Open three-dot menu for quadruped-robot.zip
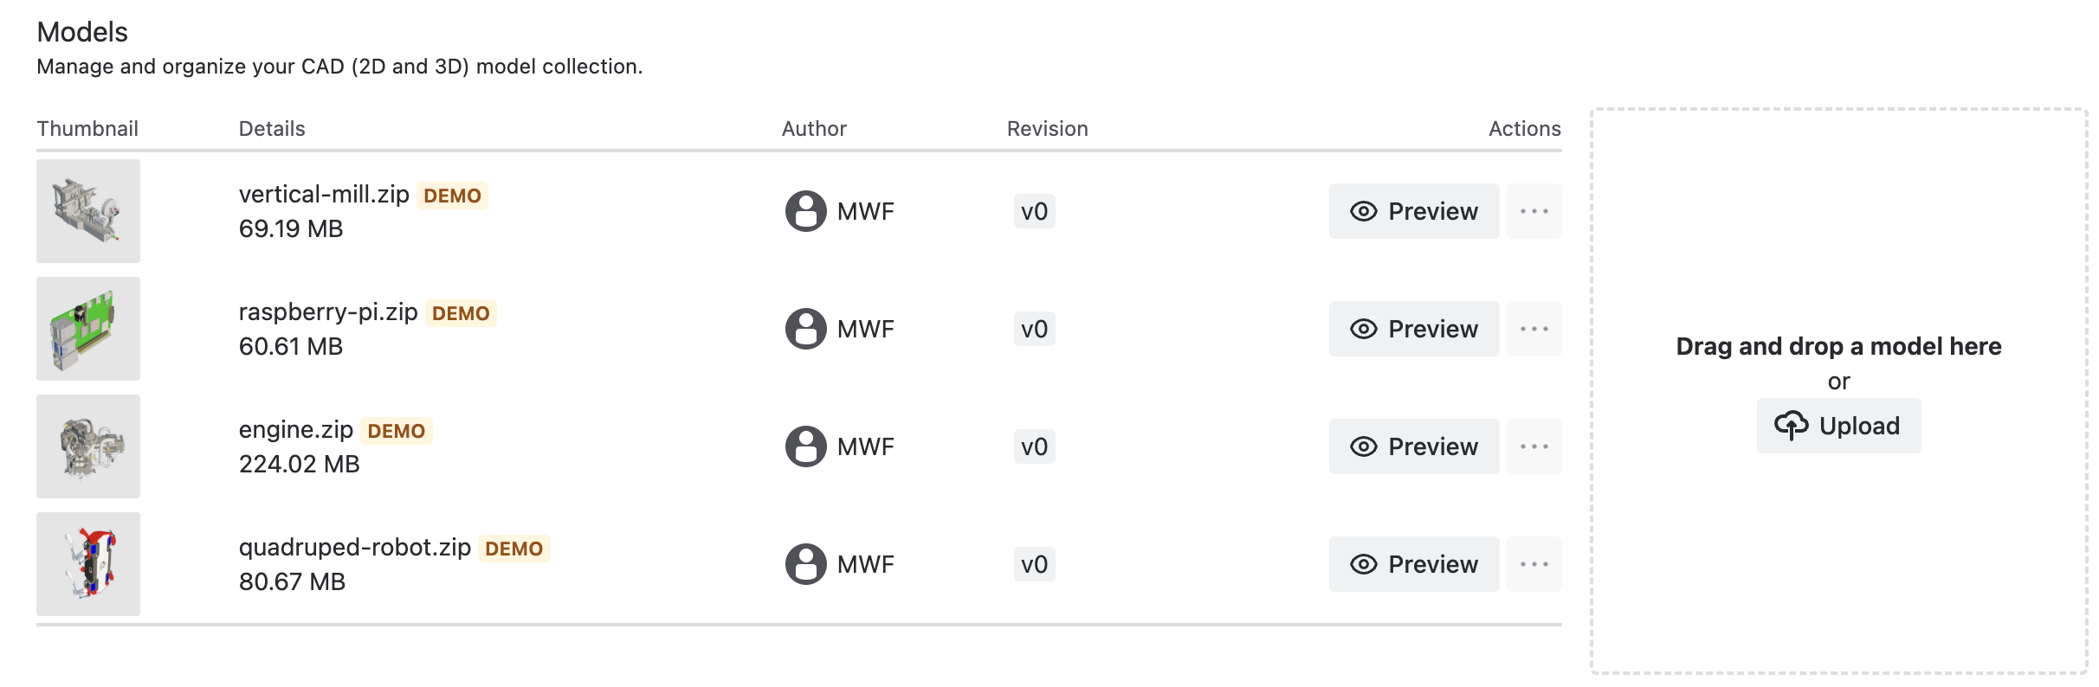The image size is (2099, 687). click(x=1534, y=564)
